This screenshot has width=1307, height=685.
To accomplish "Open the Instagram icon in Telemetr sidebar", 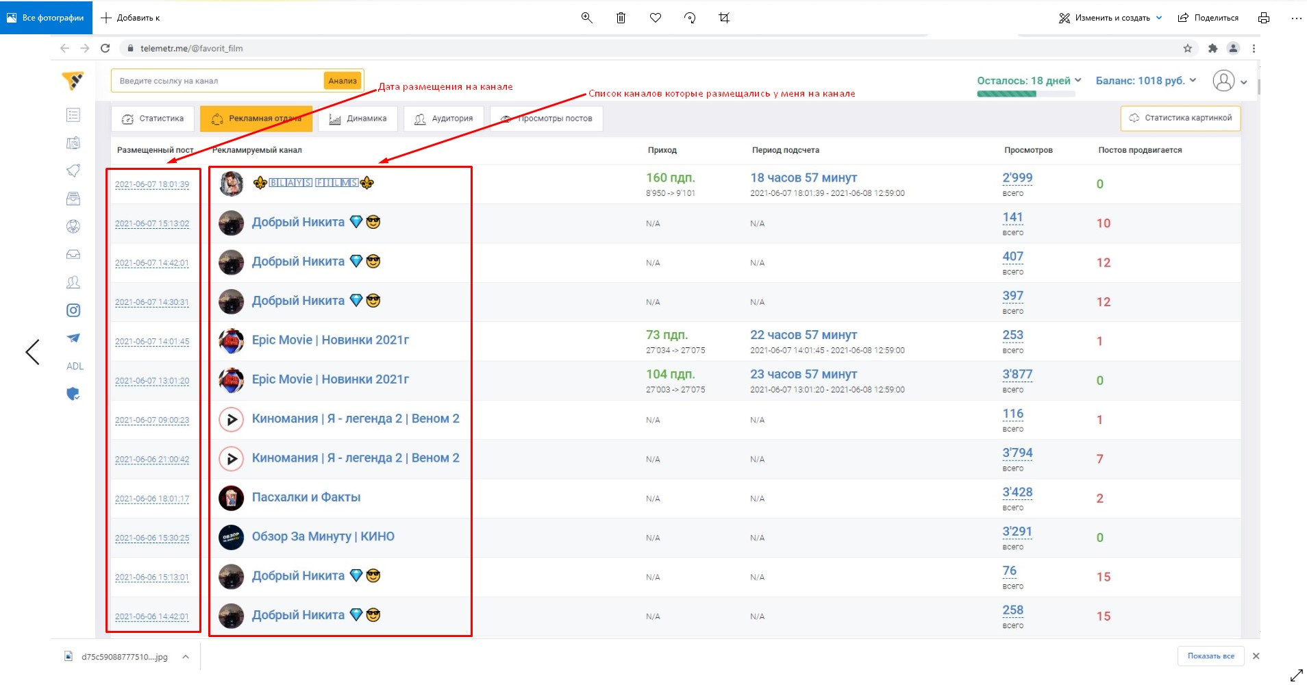I will 73,310.
